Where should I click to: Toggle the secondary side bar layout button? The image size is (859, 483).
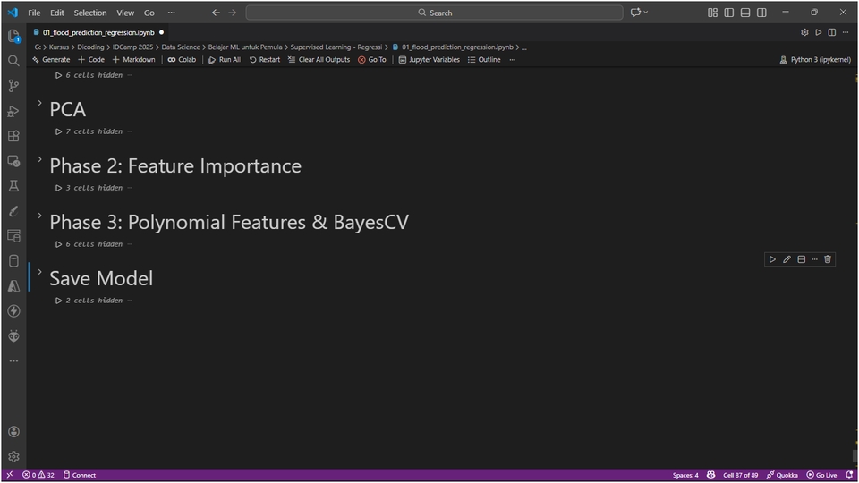pos(761,13)
